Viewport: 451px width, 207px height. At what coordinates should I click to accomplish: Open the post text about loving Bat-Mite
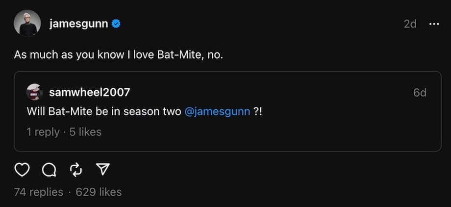coord(118,55)
